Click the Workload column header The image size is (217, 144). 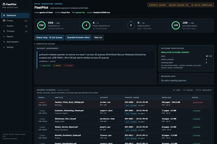pyautogui.click(x=166, y=98)
